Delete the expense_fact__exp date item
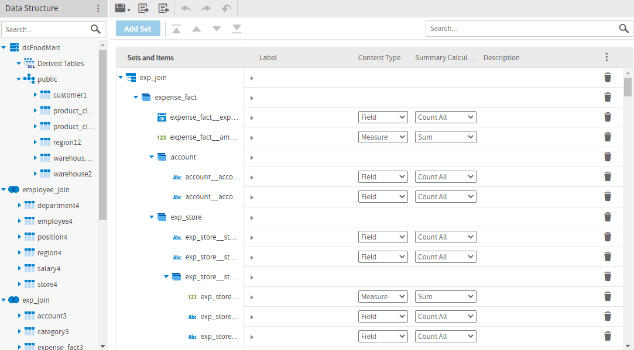Viewport: 634px width, 350px height. (607, 117)
